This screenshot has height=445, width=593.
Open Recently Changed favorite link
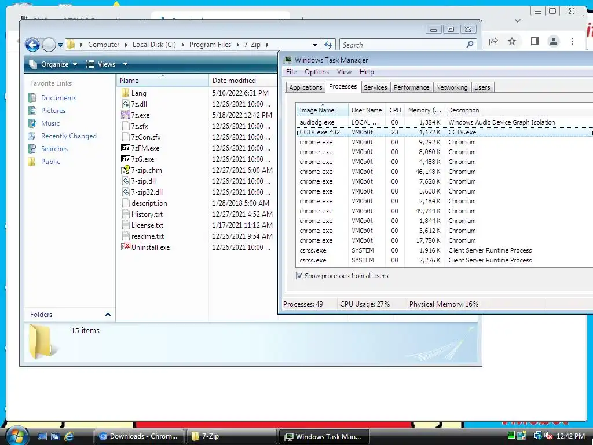pos(68,136)
